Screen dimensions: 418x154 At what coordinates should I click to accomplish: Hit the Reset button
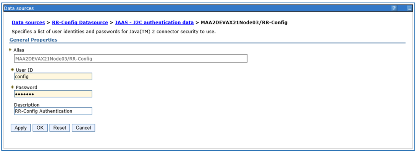(60, 128)
